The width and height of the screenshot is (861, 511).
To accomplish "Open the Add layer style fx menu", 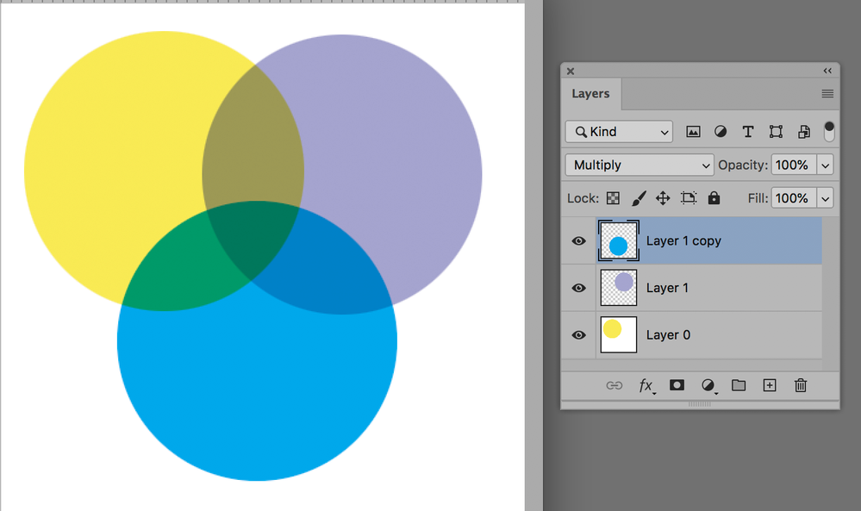I will (x=646, y=385).
